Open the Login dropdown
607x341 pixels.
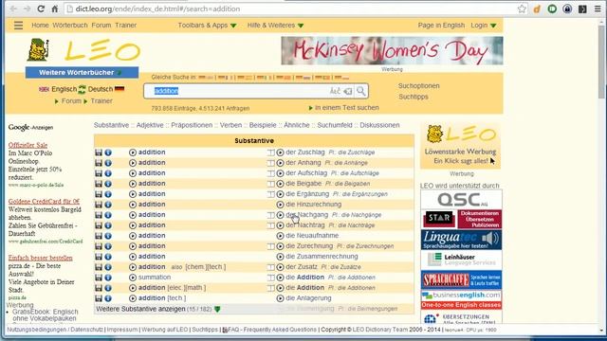[x=484, y=26]
